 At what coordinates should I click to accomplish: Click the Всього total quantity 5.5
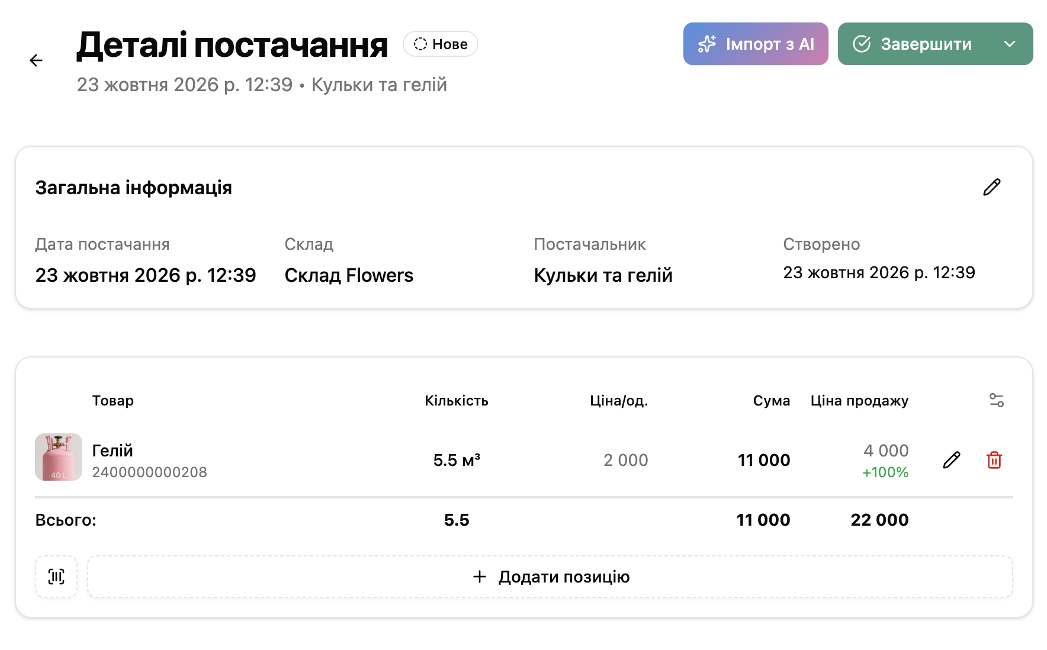[x=457, y=520]
